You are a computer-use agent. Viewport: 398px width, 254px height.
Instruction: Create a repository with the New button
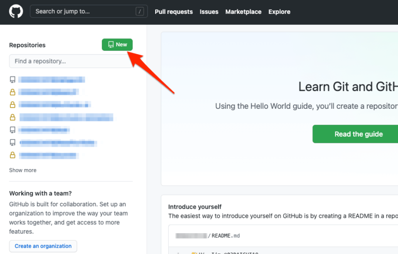click(x=117, y=45)
